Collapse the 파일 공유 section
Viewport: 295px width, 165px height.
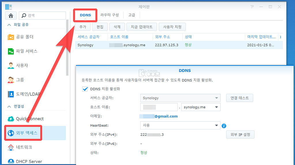(x=9, y=25)
